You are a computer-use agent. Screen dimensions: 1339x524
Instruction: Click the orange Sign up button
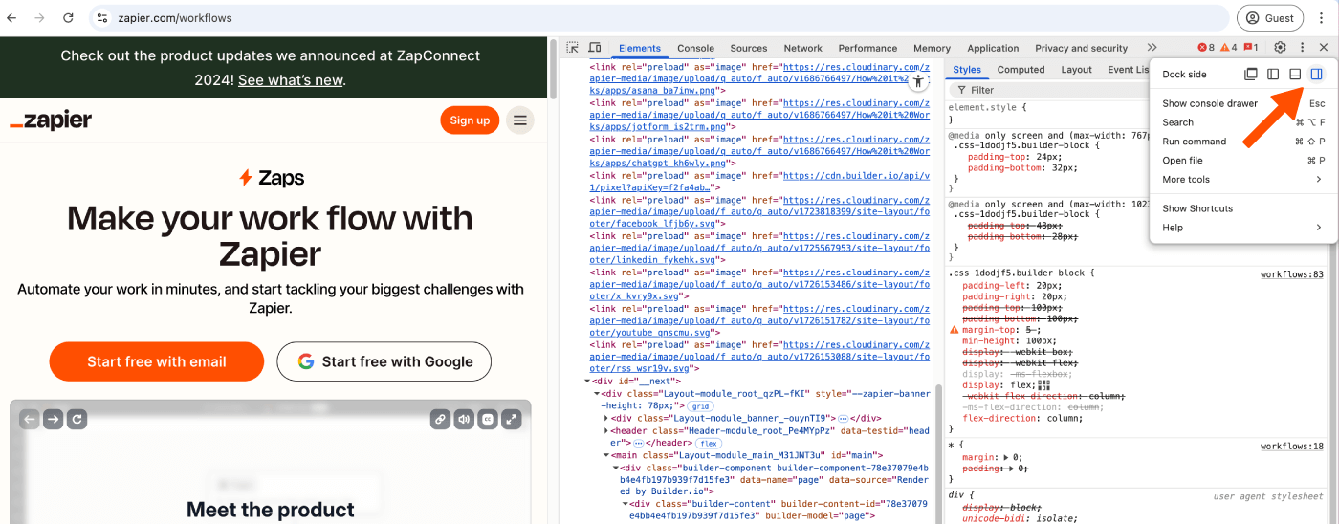point(470,120)
